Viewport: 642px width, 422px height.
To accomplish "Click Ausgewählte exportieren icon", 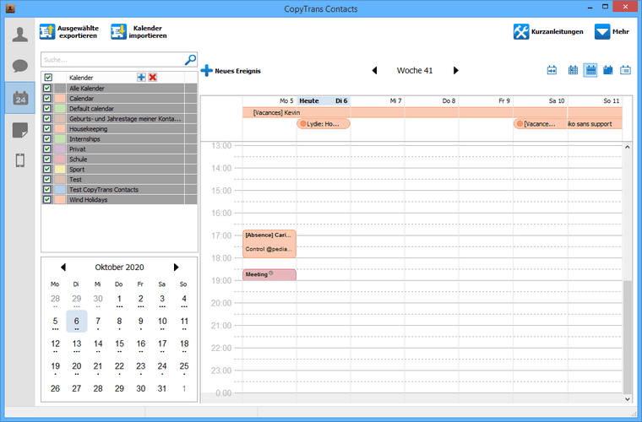I will coord(47,32).
